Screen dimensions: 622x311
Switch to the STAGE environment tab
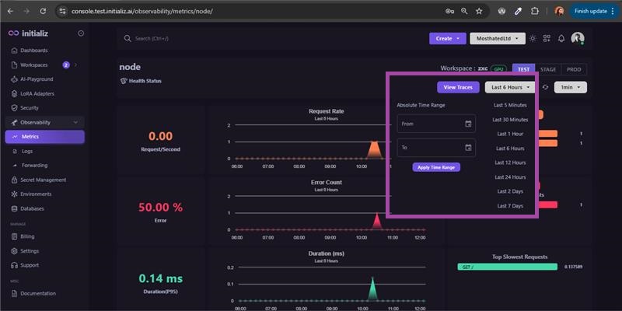548,69
